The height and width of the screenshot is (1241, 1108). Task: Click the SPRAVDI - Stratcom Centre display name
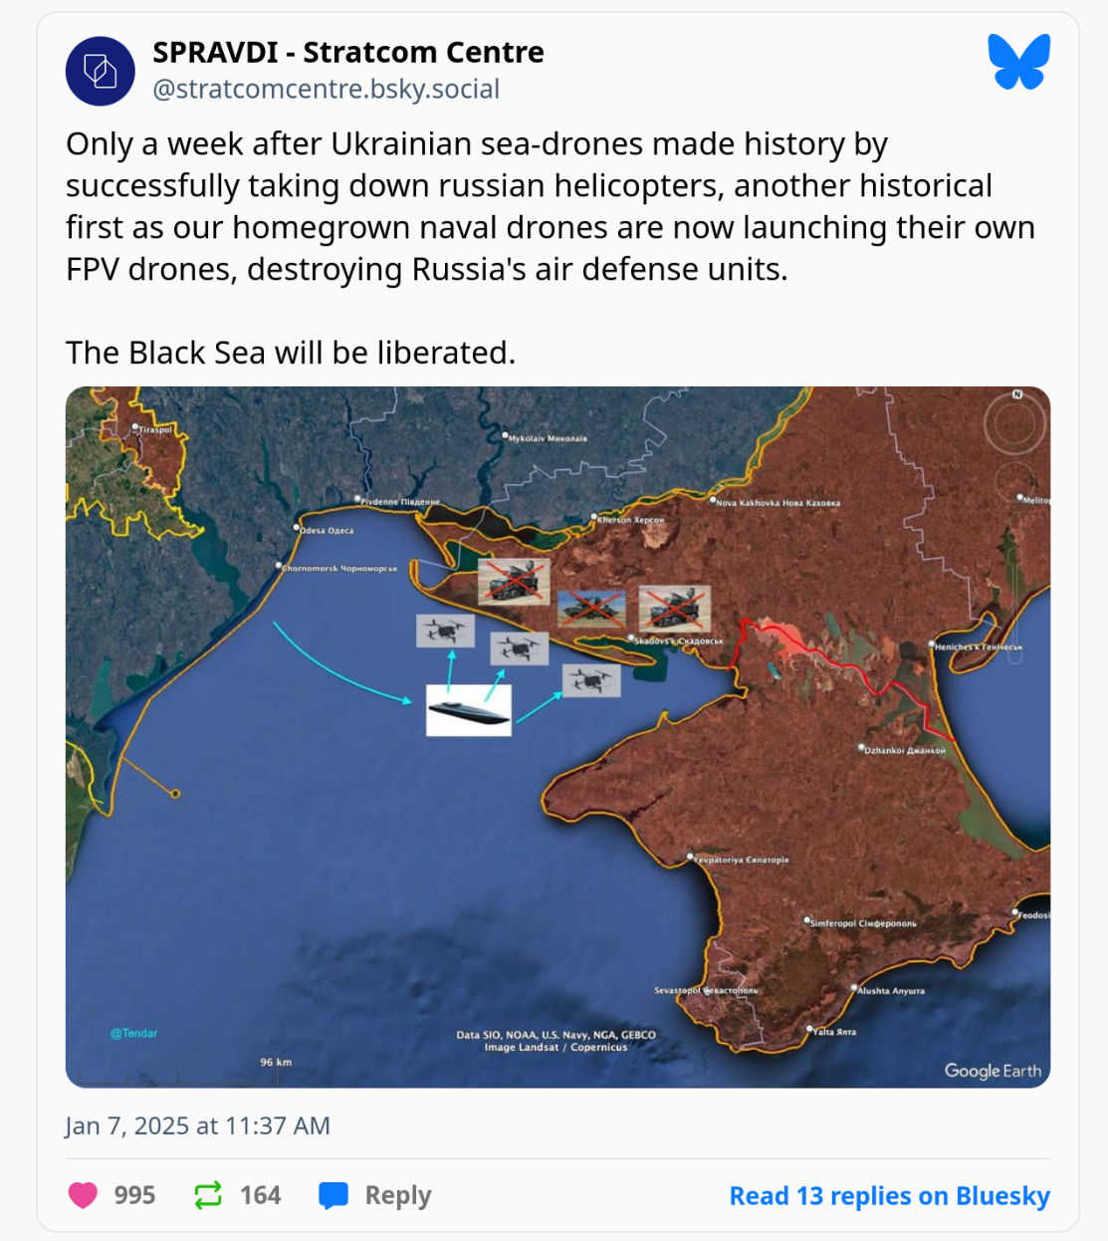[347, 52]
